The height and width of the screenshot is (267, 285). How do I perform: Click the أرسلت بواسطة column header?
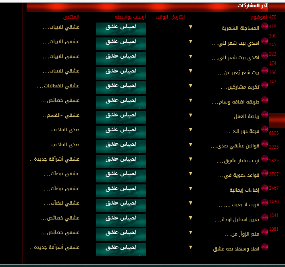(x=130, y=17)
